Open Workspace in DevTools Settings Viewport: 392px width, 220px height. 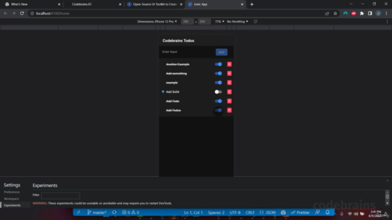tap(11, 199)
